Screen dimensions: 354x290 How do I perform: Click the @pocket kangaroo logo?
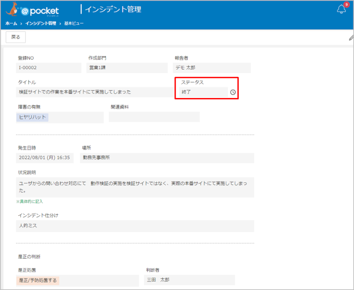(x=32, y=10)
